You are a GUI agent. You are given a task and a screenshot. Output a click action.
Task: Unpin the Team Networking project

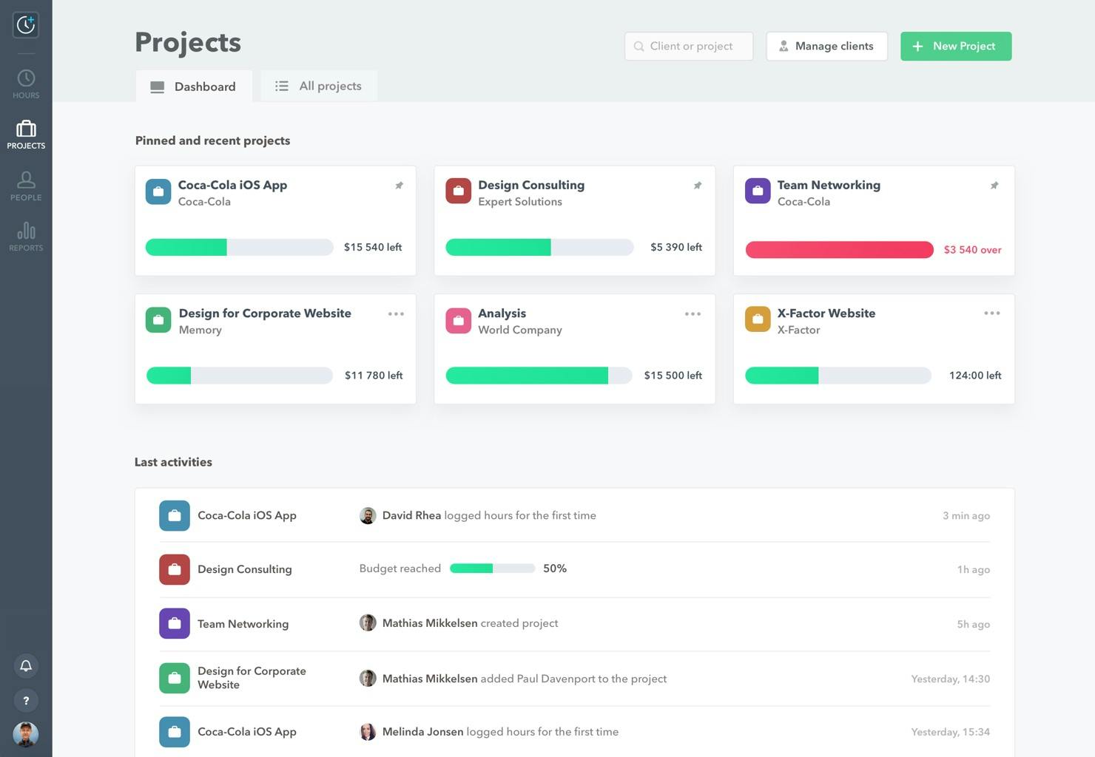pos(995,185)
